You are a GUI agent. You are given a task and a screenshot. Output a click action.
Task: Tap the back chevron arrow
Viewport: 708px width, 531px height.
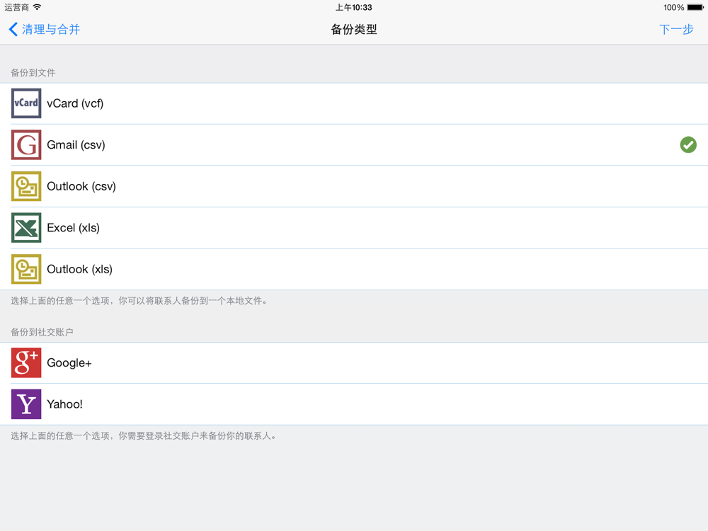[x=13, y=29]
